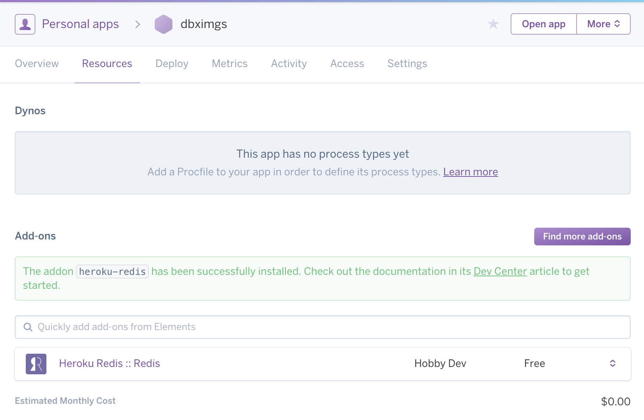Viewport: 644px width, 420px height.
Task: Open the Access tab
Action: tap(347, 64)
